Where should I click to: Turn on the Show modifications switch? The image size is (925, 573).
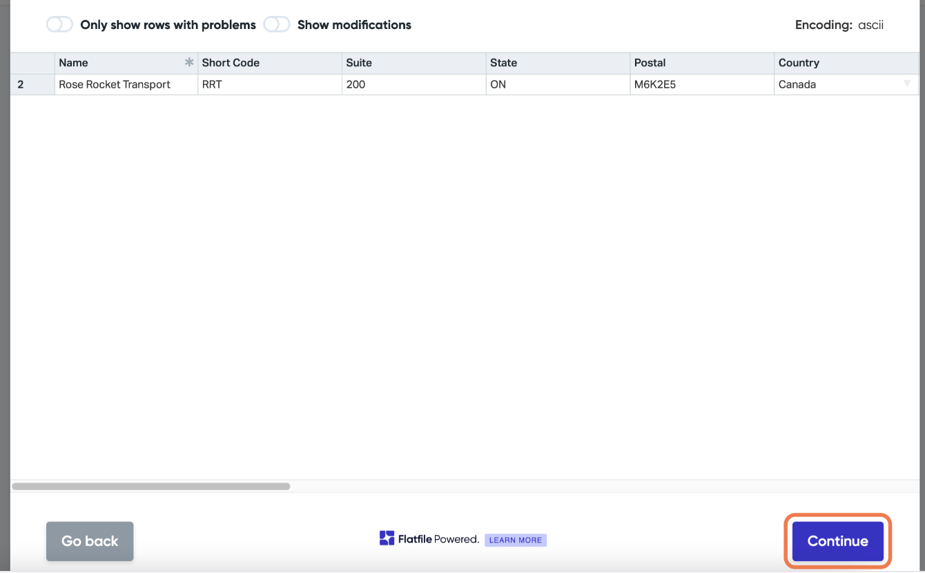277,24
